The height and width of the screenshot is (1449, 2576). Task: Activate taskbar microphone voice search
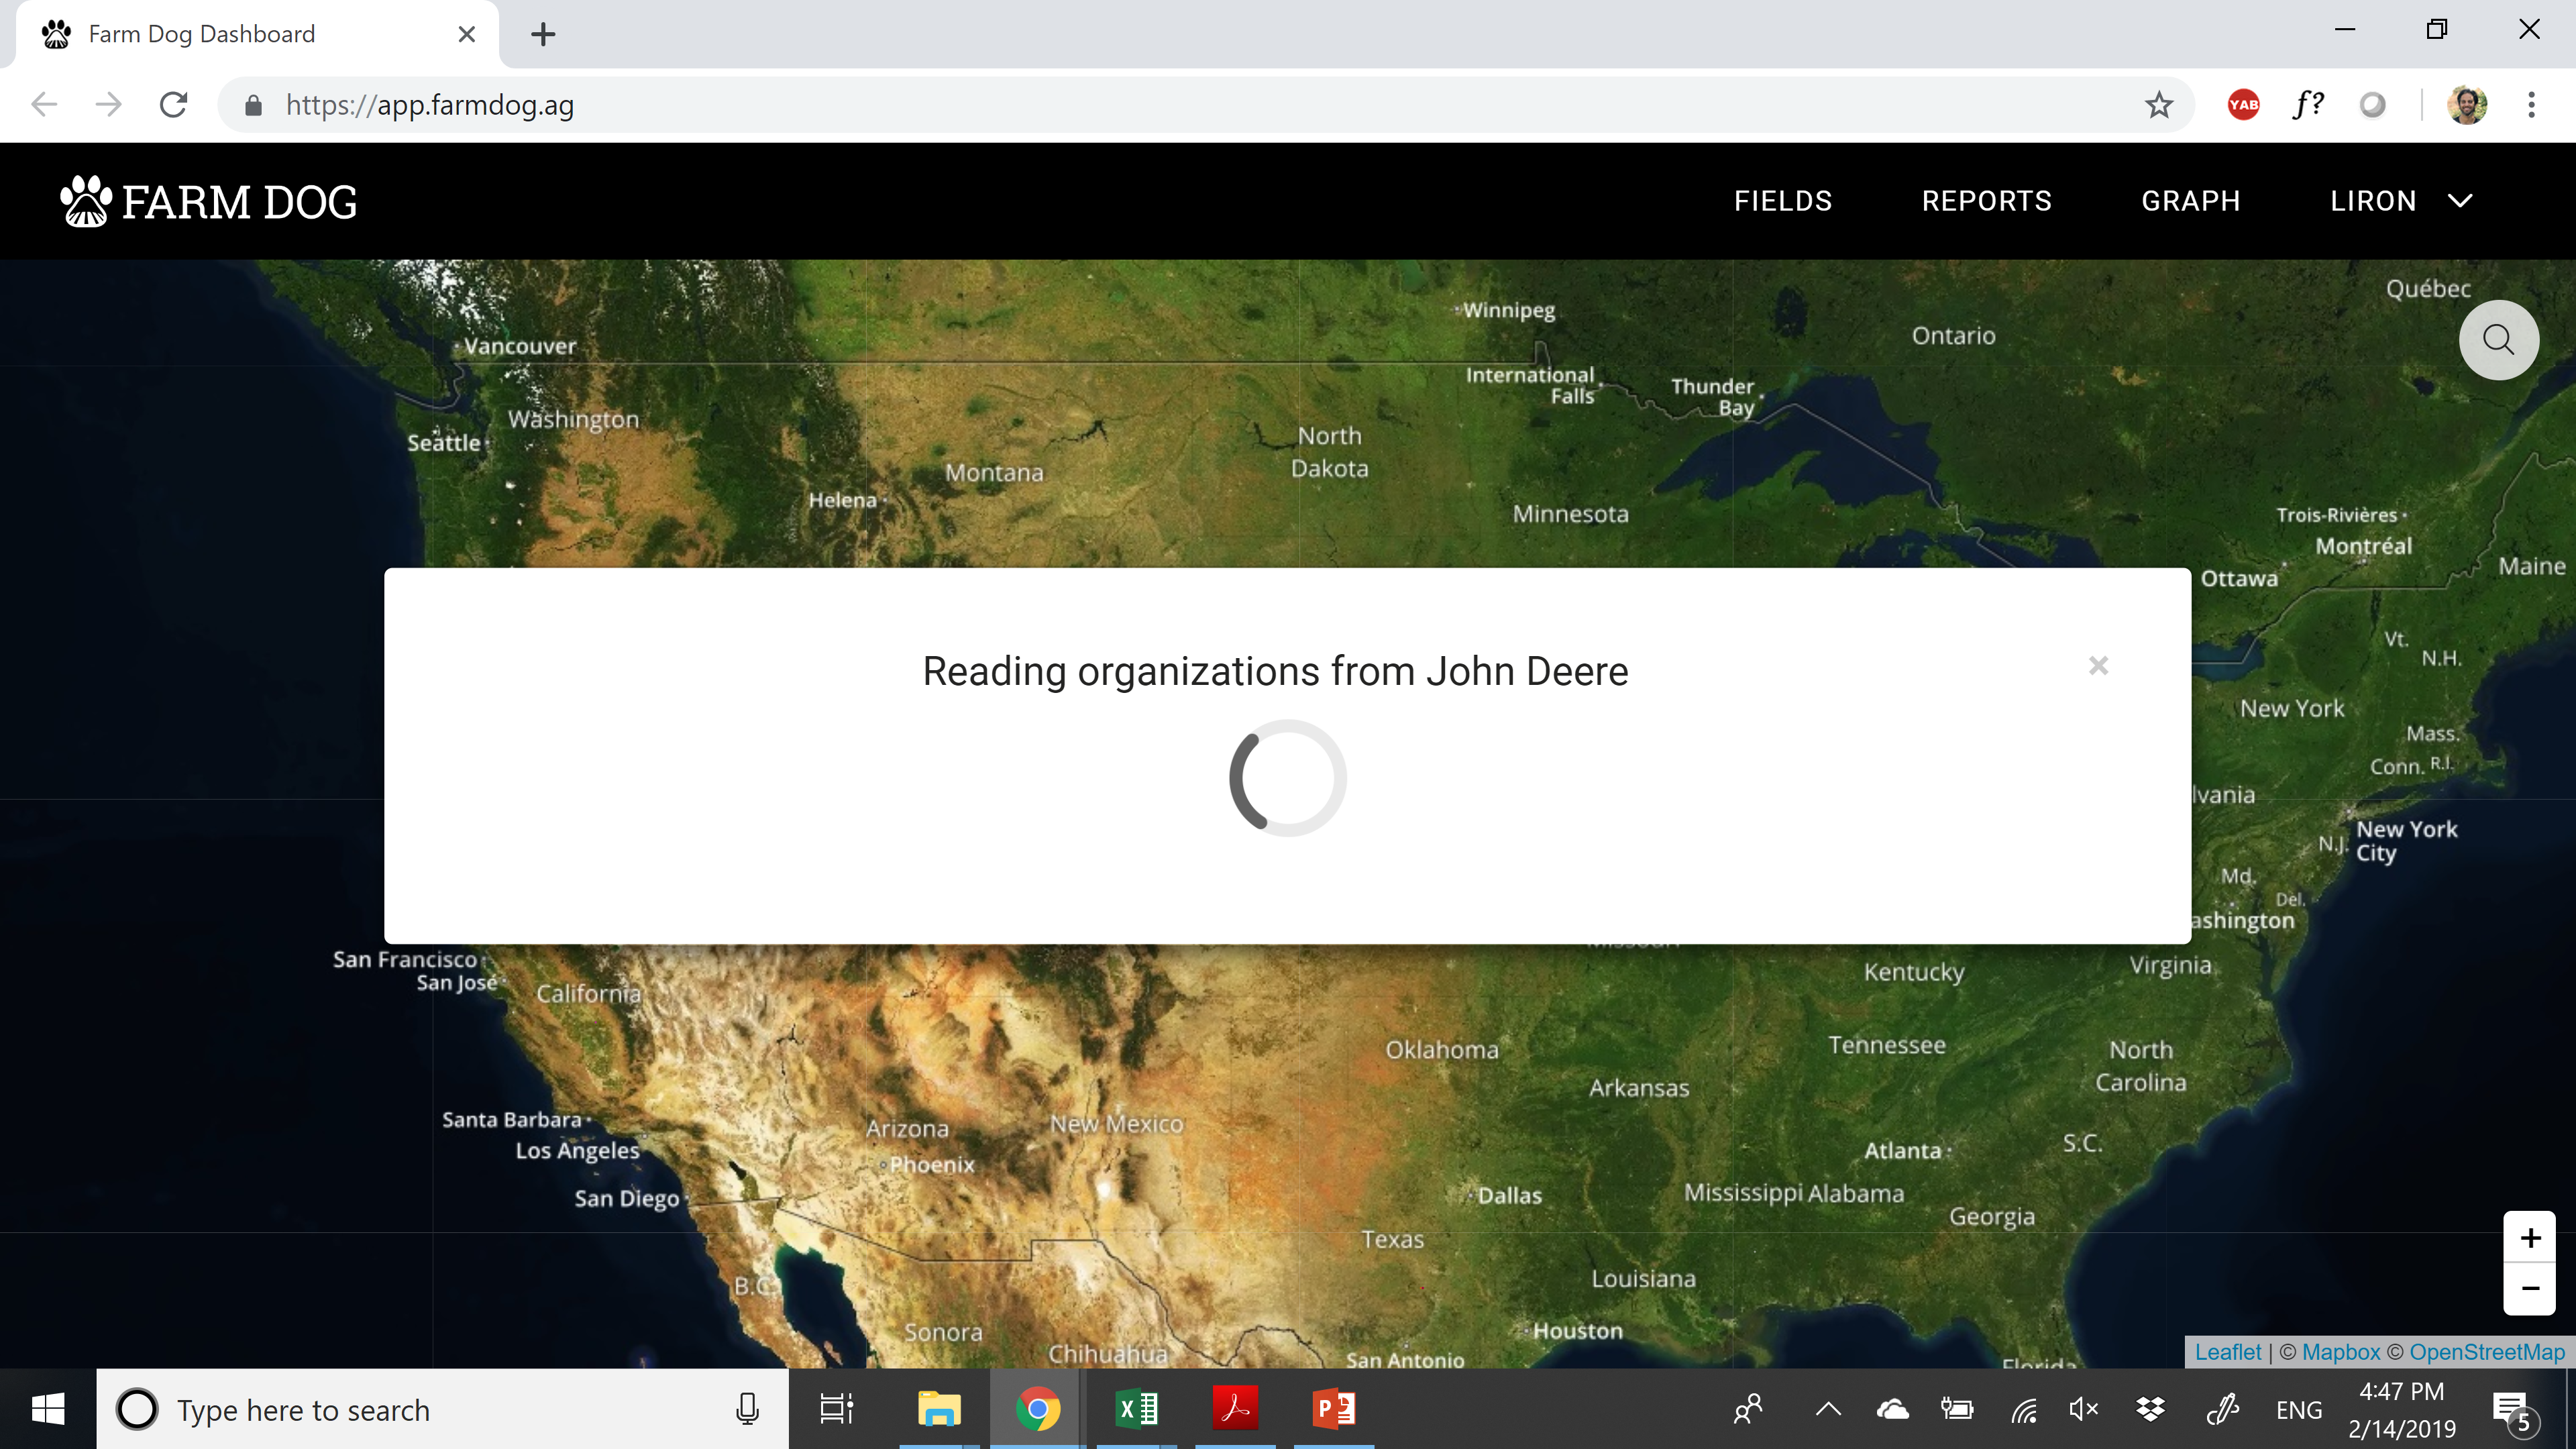(x=746, y=1409)
